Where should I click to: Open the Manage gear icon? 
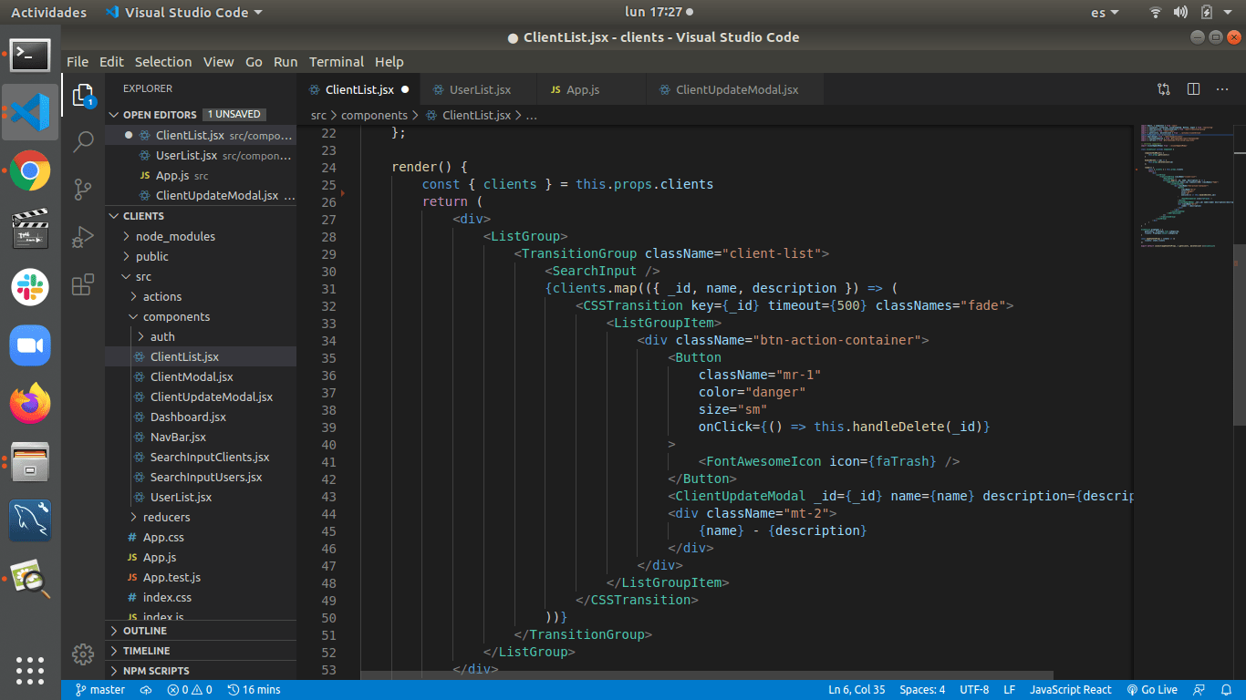(83, 654)
